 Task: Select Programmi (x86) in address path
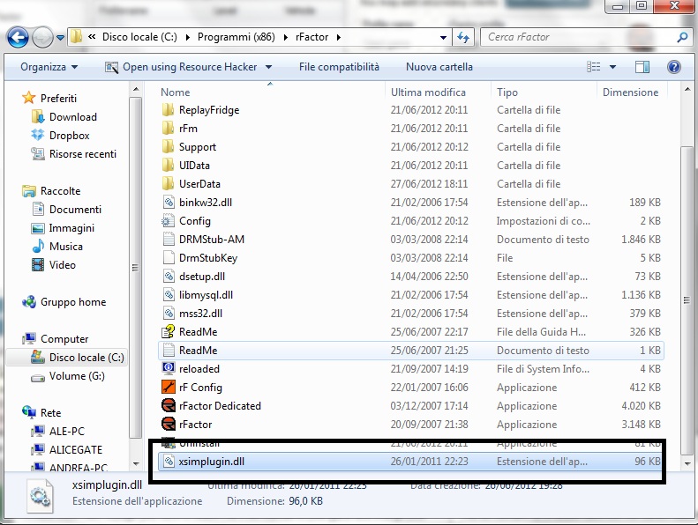point(236,37)
